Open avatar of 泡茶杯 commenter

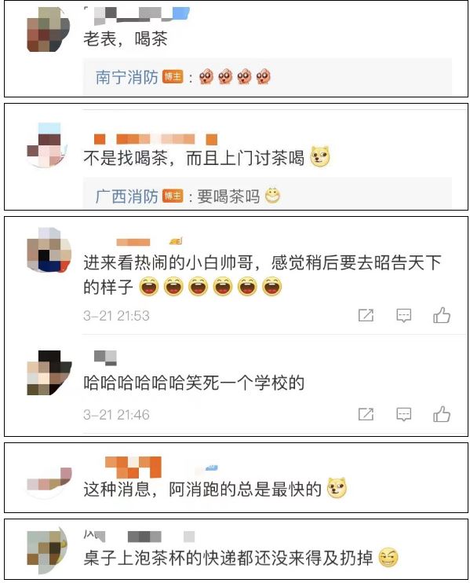click(x=49, y=548)
